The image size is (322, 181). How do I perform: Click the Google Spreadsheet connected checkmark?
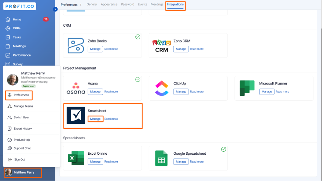(223, 149)
